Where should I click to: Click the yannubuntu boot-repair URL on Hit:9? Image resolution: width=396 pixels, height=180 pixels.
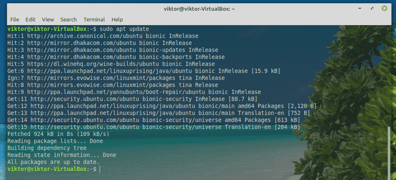coord(116,92)
